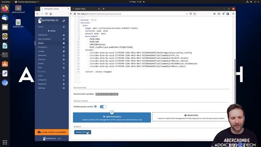Open Firefox library icon in toolbar

point(215,14)
